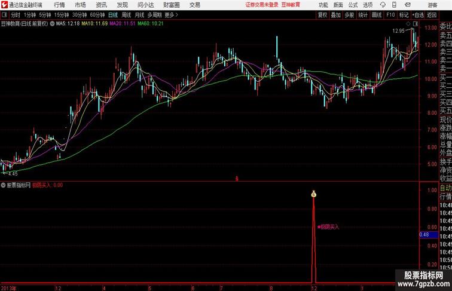This screenshot has width=452, height=291.
Task: Open the 股票指标网 indicator dropdown icon
Action: pos(3,185)
